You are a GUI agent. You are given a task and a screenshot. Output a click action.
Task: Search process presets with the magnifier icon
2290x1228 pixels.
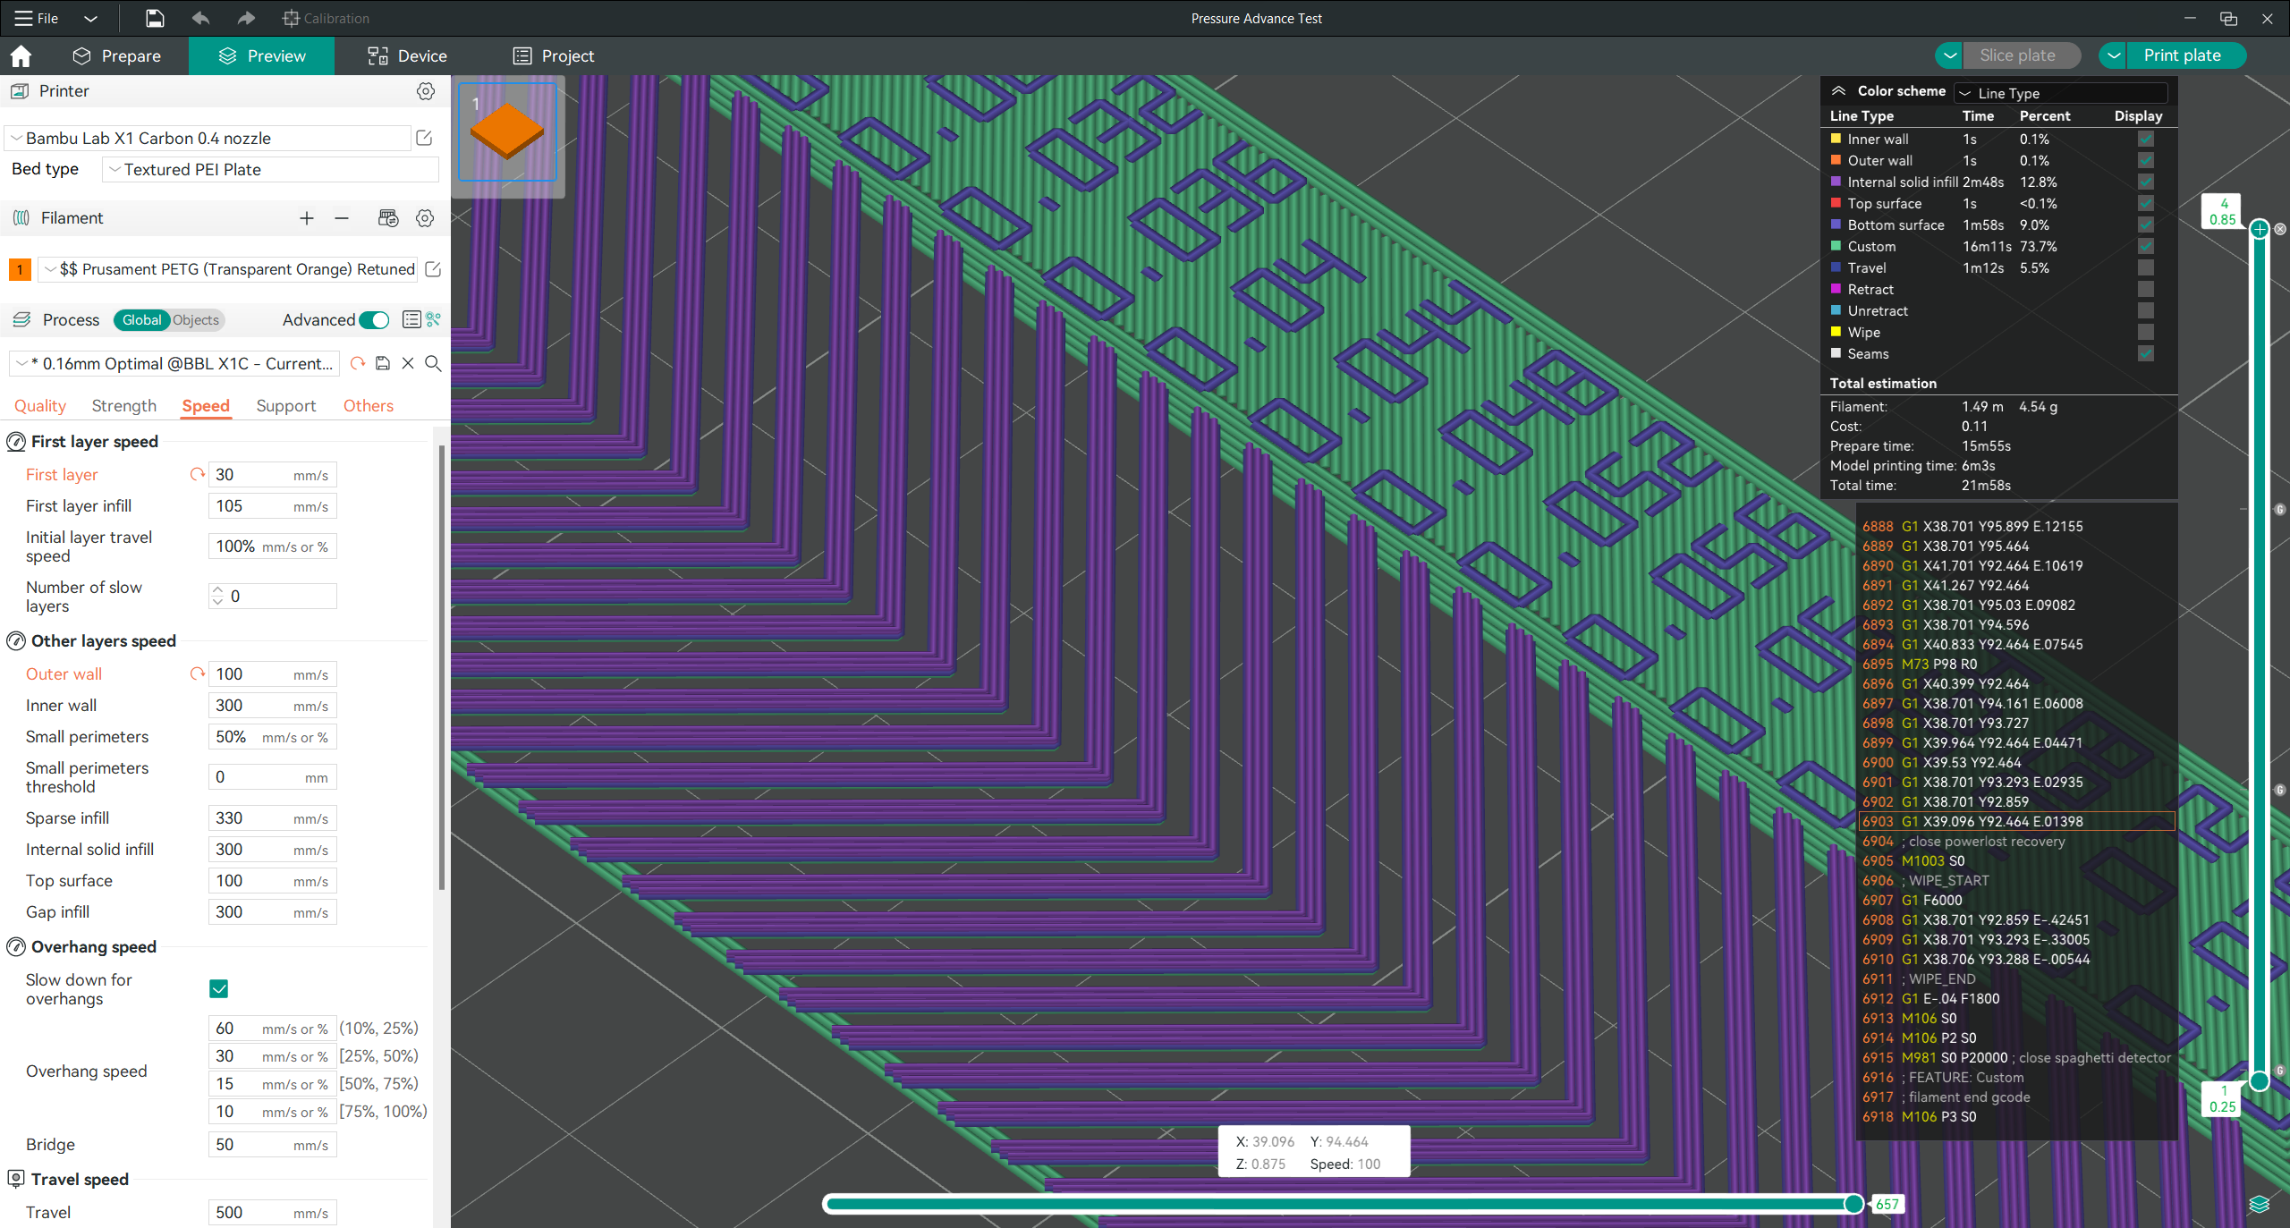click(x=434, y=363)
